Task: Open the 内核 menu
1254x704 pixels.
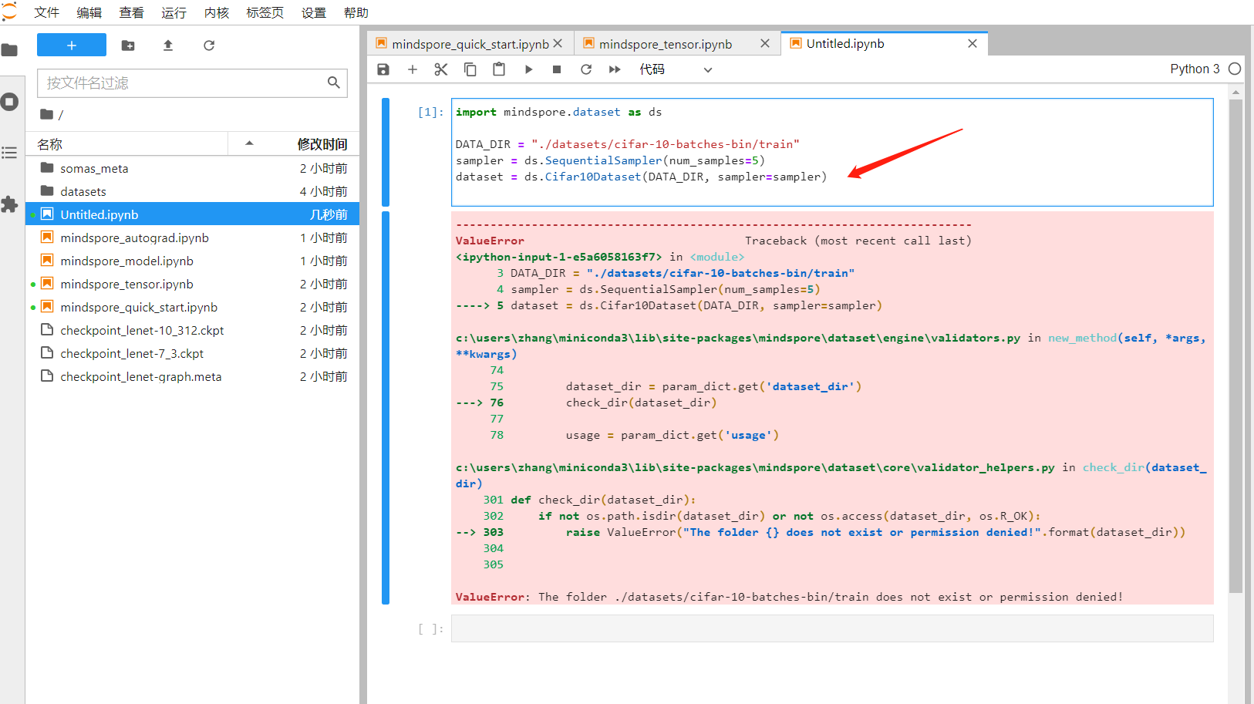Action: (x=217, y=12)
